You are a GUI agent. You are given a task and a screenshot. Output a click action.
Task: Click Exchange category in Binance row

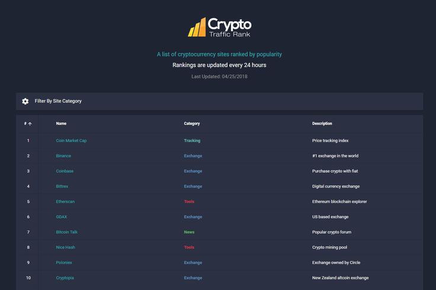193,156
